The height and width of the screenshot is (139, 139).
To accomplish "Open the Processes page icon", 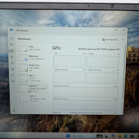I will [12, 45].
